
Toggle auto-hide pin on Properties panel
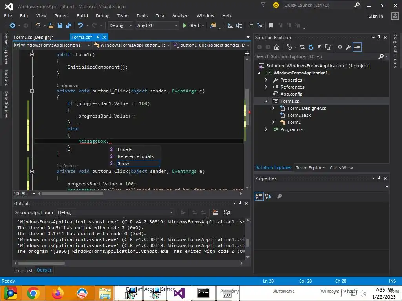[379, 178]
